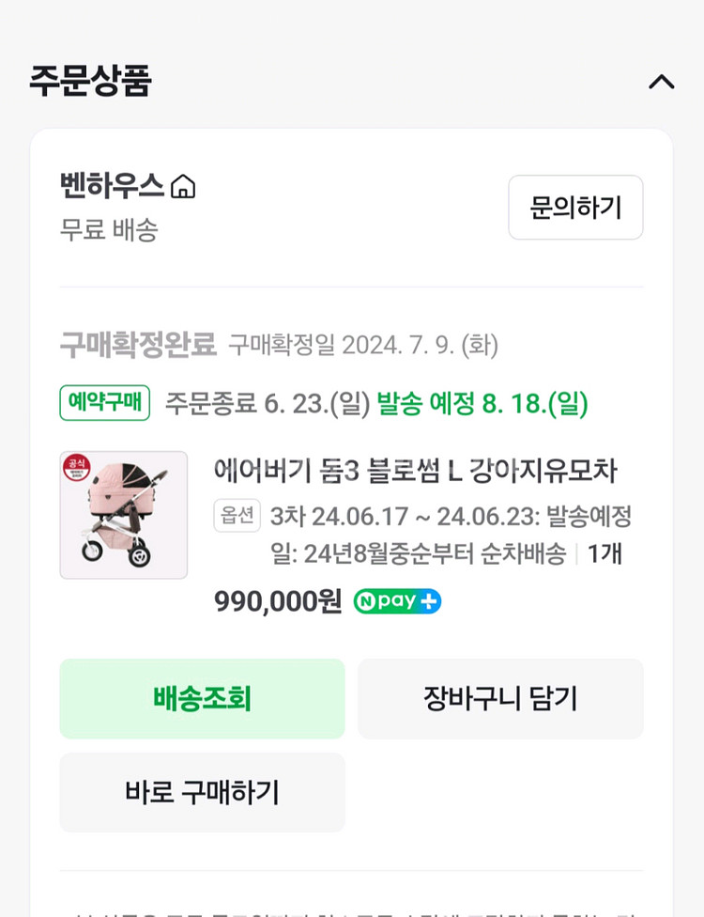
Task: Tap the 예약구매 badge
Action: [x=105, y=403]
